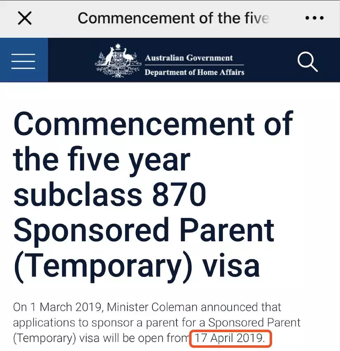340x351 pixels.
Task: Click the highlighted '17 April 2019' date
Action: tap(230, 338)
